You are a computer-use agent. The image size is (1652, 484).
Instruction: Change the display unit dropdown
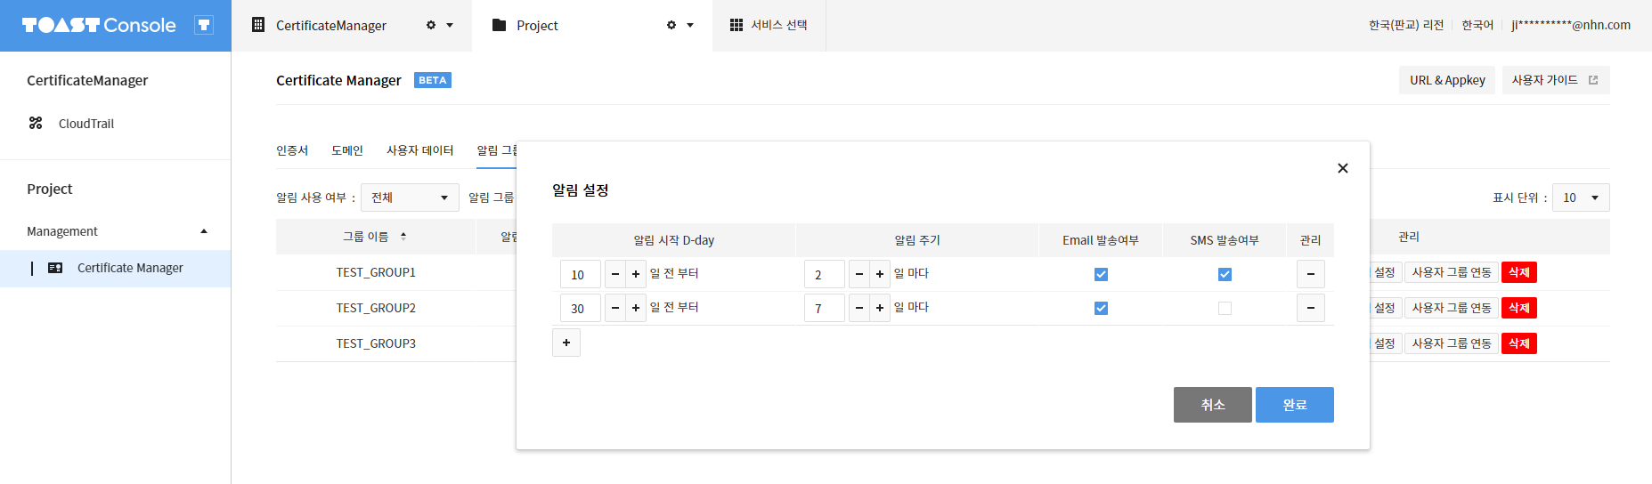[x=1581, y=198]
